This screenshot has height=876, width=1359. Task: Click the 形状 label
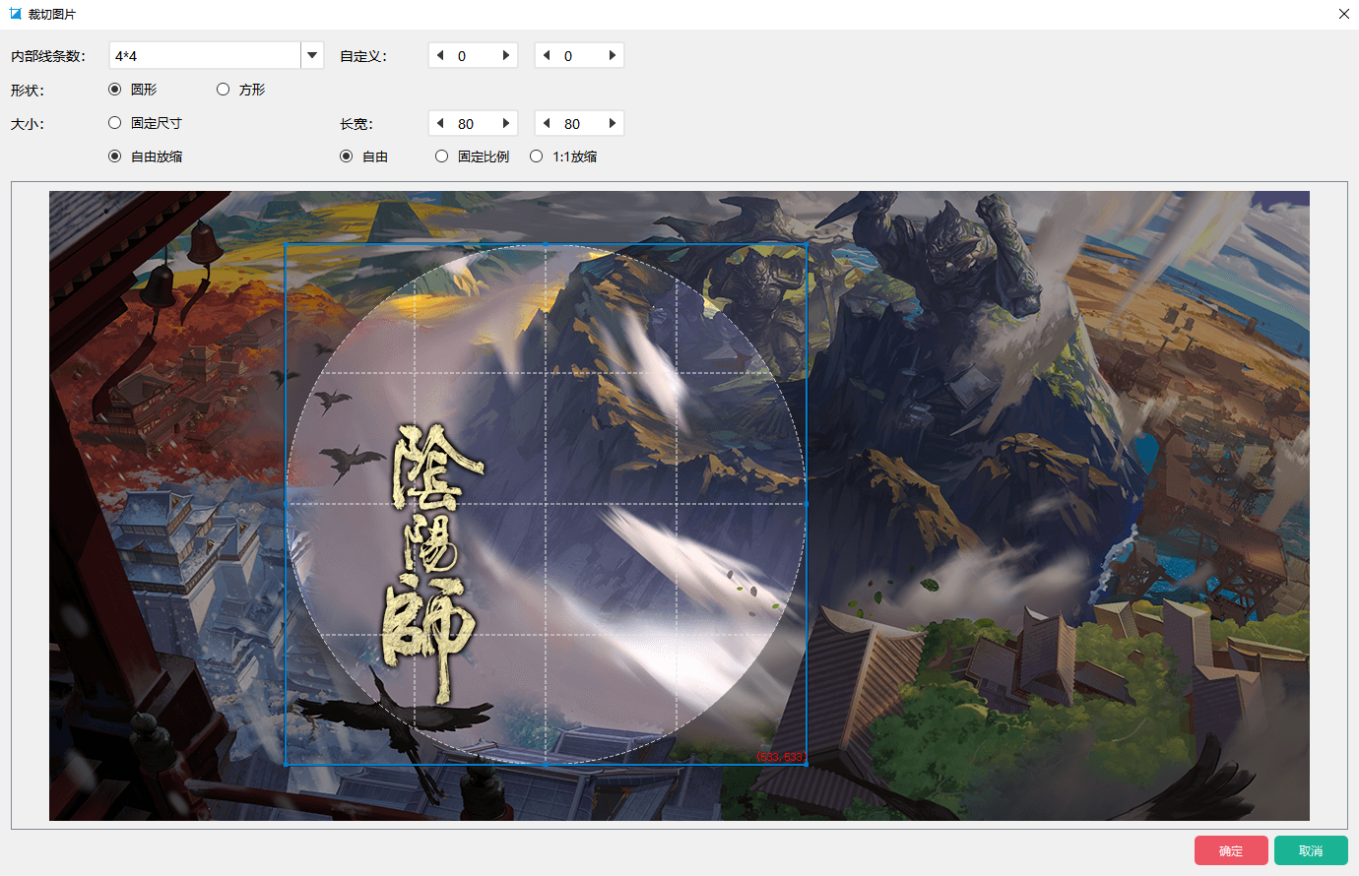point(28,90)
